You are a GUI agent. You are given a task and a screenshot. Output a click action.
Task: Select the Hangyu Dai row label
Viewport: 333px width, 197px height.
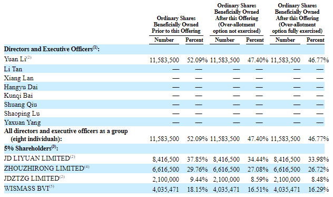[x=21, y=87]
